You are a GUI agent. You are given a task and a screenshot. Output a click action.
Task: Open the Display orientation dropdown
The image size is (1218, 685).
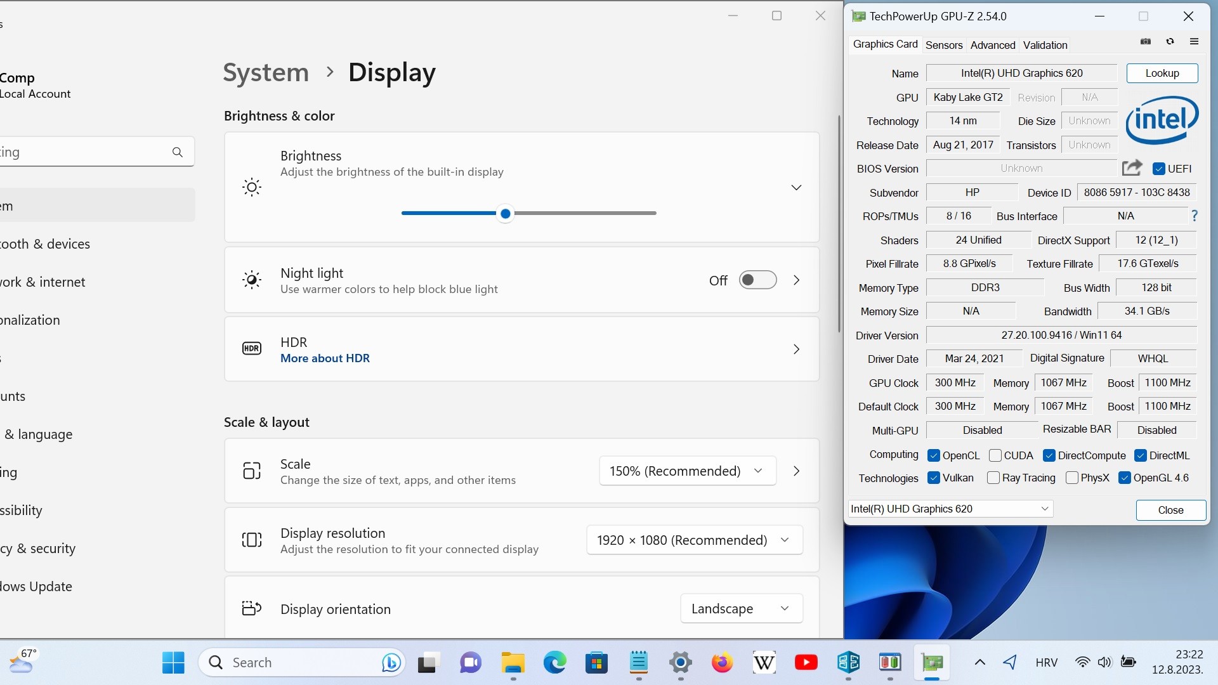742,609
